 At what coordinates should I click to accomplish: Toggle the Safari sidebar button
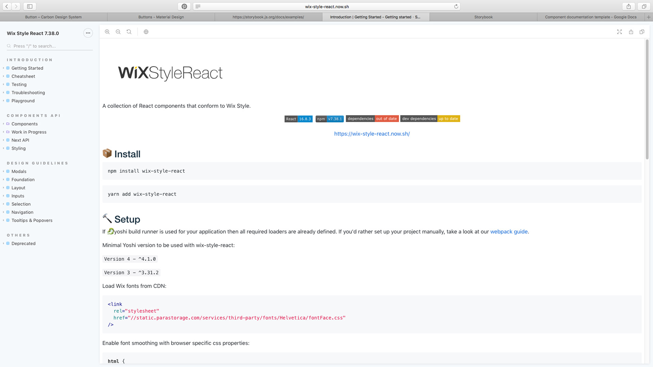pos(30,6)
